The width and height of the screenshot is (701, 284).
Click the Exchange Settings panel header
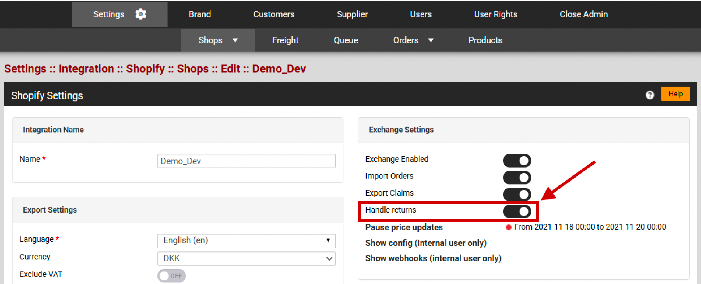(x=523, y=130)
